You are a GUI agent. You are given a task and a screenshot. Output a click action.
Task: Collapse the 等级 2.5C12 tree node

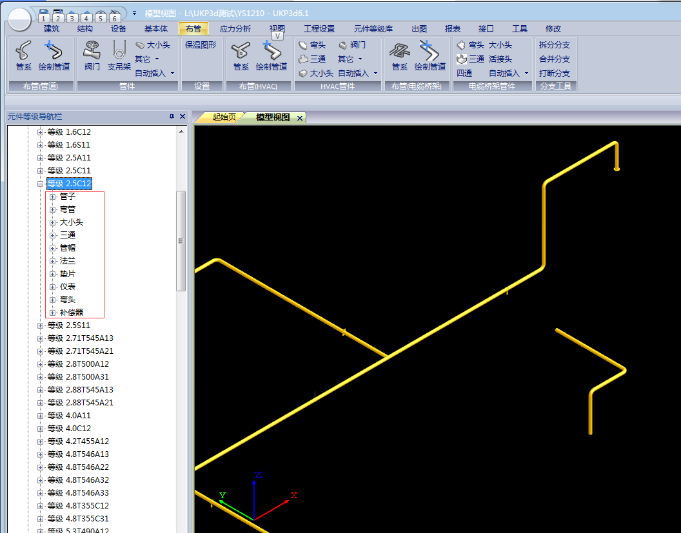(41, 184)
